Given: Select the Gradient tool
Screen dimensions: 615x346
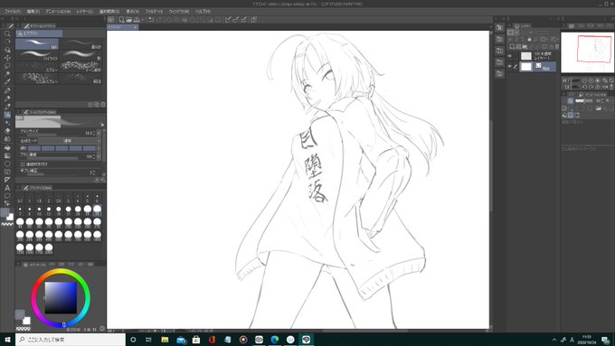Looking at the screenshot, I should (7, 155).
